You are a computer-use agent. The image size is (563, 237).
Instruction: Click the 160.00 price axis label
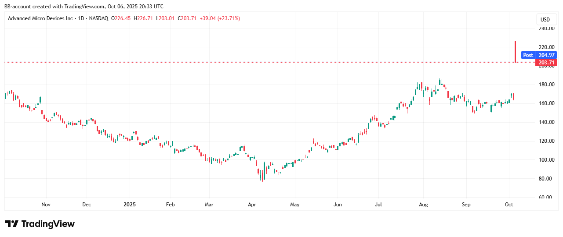click(x=546, y=103)
